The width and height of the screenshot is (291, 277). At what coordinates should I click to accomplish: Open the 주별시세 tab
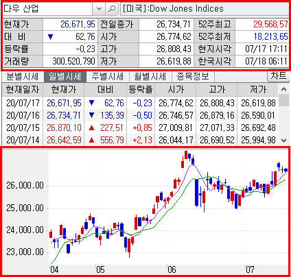coord(108,77)
